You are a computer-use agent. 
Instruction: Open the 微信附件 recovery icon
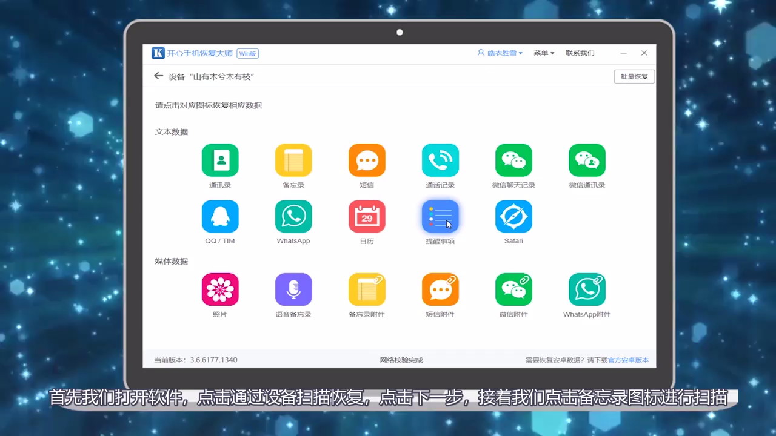(513, 289)
